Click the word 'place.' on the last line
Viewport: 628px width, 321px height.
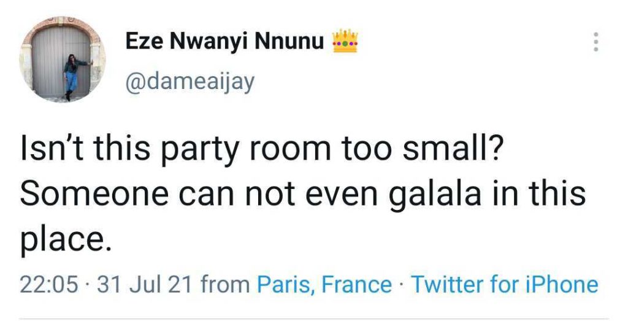point(66,239)
